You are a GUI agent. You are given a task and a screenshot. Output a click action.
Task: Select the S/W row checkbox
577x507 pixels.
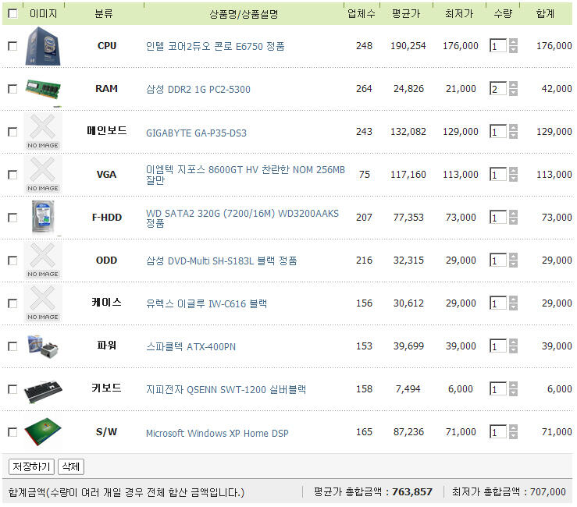pyautogui.click(x=12, y=432)
